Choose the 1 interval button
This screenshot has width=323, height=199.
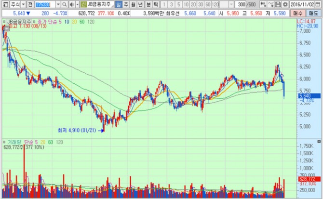click(x=164, y=4)
